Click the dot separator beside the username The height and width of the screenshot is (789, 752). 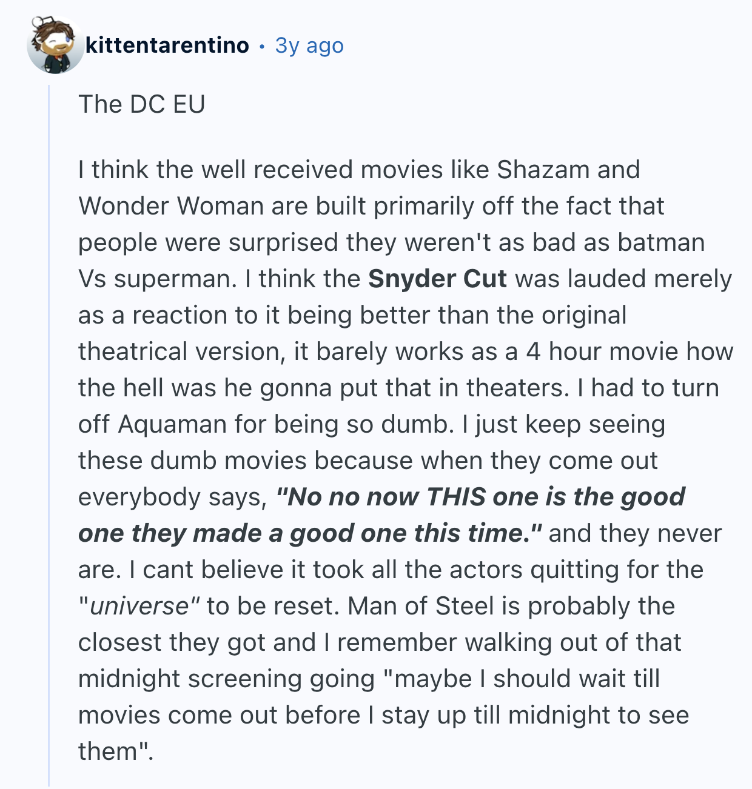pyautogui.click(x=261, y=46)
